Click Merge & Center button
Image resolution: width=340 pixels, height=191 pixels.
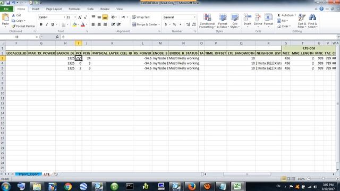pyautogui.click(x=144, y=24)
